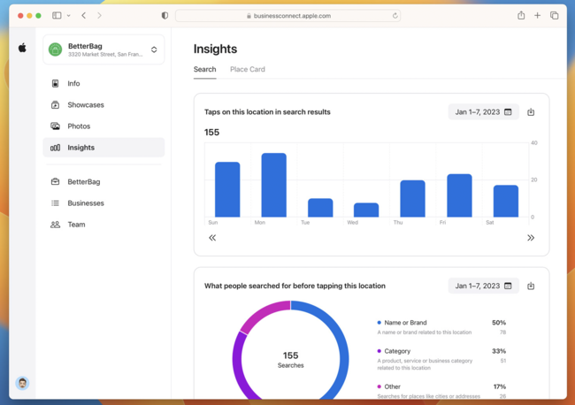Open the user avatar at bottom left

coord(22,383)
